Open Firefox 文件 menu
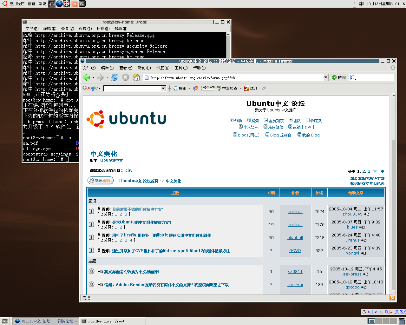 [89, 68]
